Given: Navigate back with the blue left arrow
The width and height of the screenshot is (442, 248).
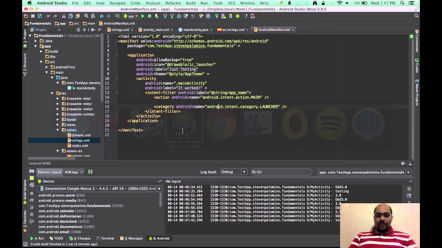Looking at the screenshot, I should pos(102,16).
